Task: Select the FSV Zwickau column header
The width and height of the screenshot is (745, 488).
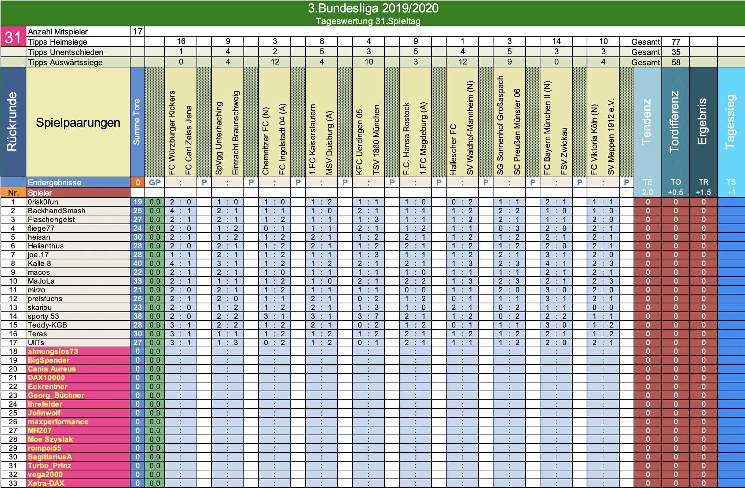Action: pyautogui.click(x=564, y=151)
